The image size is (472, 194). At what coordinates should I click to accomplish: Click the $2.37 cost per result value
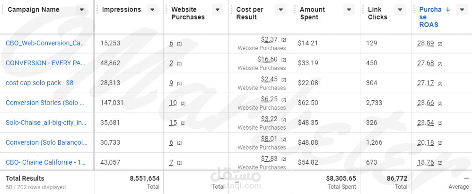point(269,39)
